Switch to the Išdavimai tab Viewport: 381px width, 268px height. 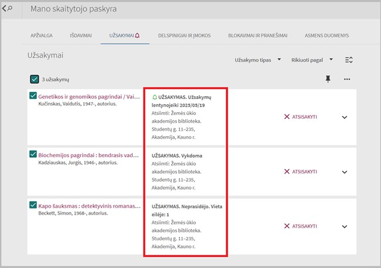point(81,36)
